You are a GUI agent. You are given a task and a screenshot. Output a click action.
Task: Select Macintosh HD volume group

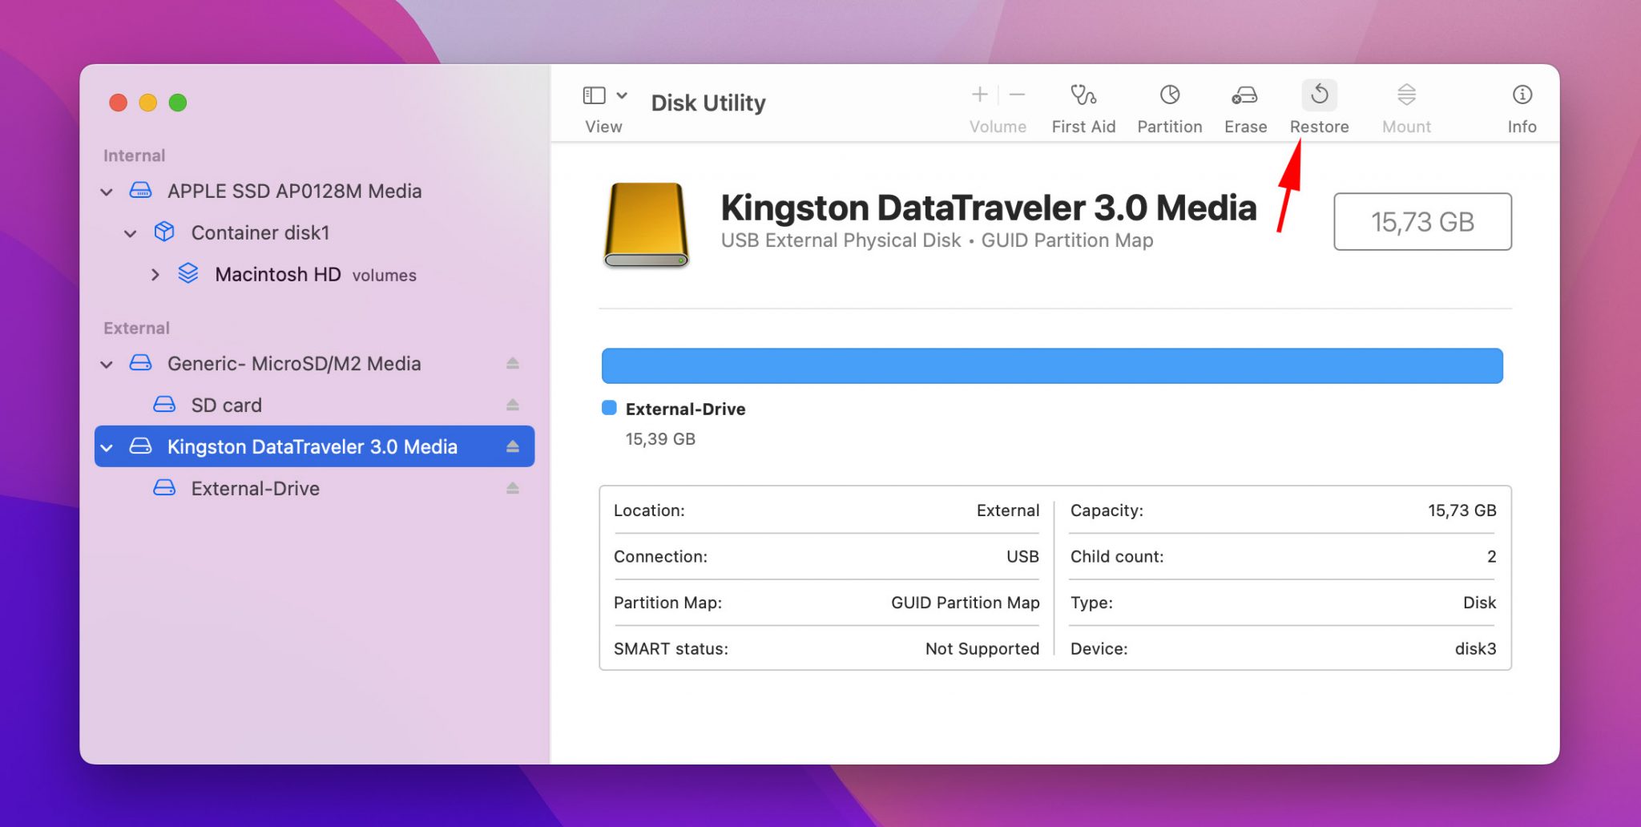(316, 274)
